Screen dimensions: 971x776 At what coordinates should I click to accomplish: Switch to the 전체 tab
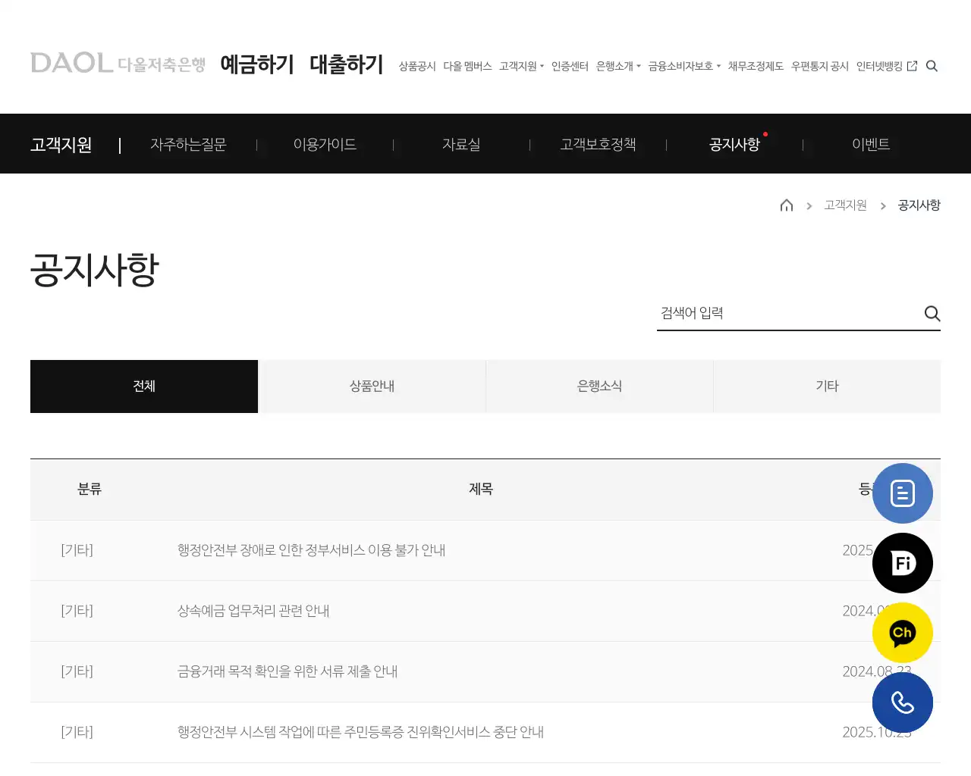(x=144, y=386)
